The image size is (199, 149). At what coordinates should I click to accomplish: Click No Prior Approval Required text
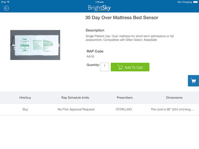pyautogui.click(x=76, y=109)
